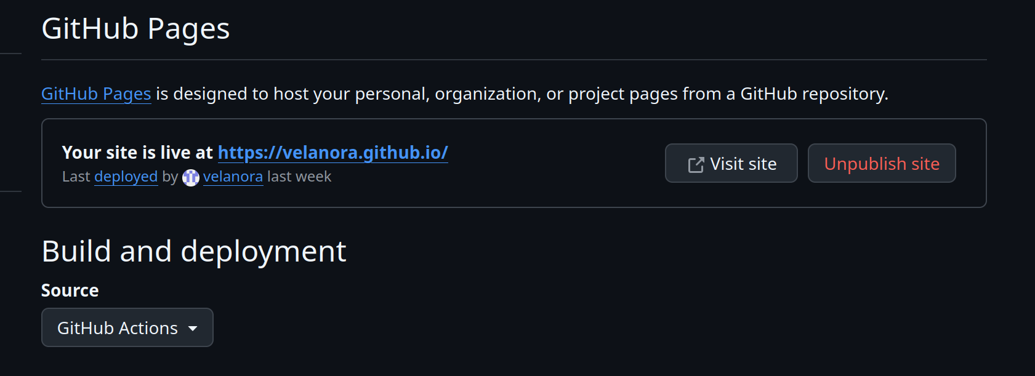Click the 'Your site is live at' text
The width and height of the screenshot is (1035, 376).
pyautogui.click(x=137, y=153)
